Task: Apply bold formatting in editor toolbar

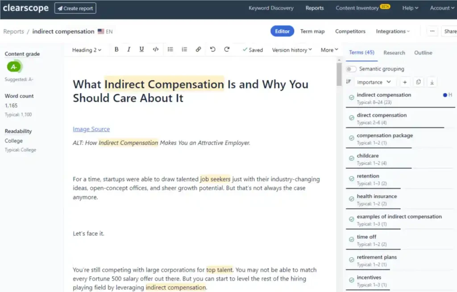Action: (x=116, y=50)
